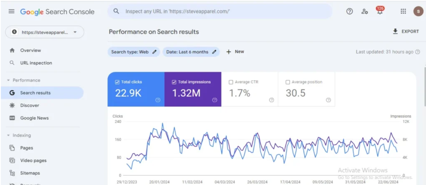Uncheck the Total impressions checkbox

[x=174, y=82]
